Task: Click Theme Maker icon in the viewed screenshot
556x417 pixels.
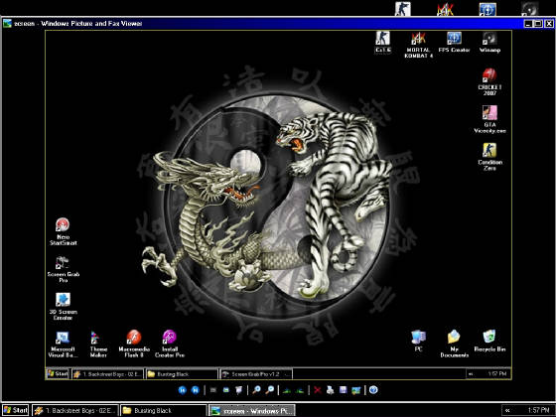Action: (x=98, y=344)
